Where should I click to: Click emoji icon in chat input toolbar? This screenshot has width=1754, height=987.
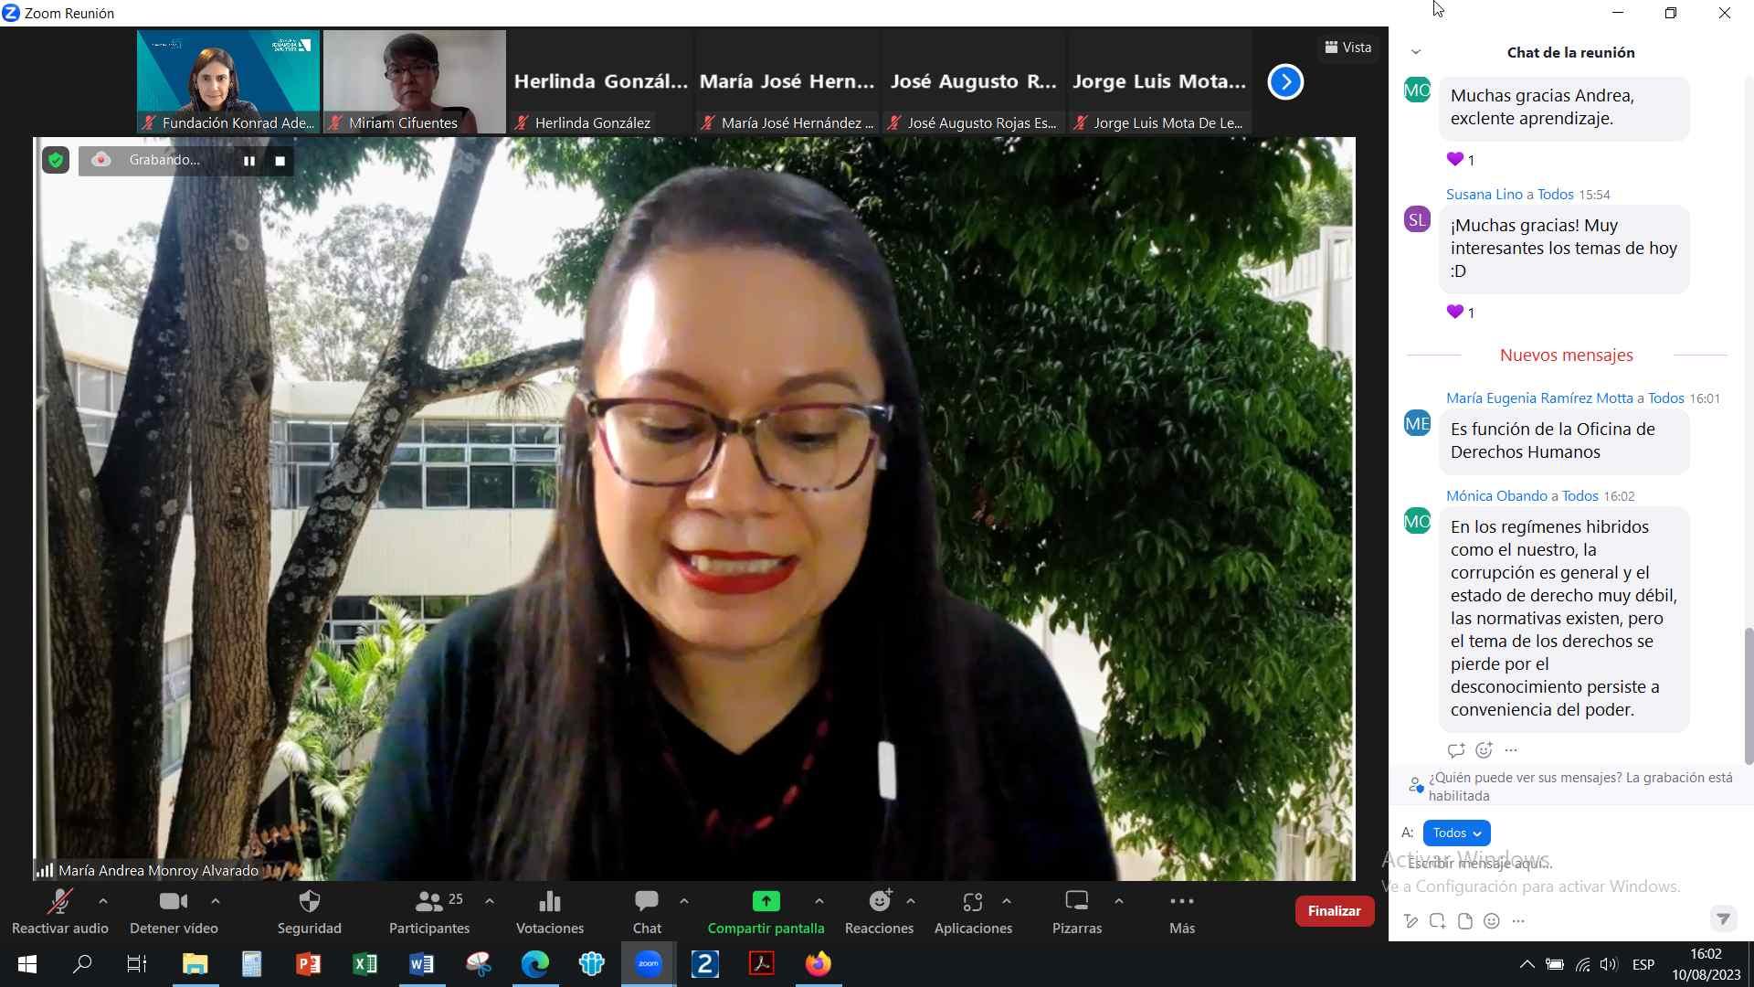point(1492,921)
